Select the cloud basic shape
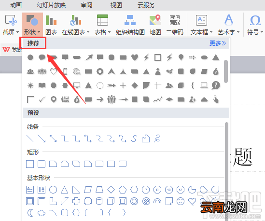265x221 pixels. point(42,213)
